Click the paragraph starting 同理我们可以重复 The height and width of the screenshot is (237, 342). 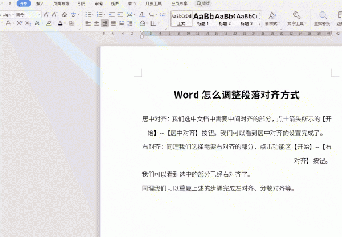218,188
